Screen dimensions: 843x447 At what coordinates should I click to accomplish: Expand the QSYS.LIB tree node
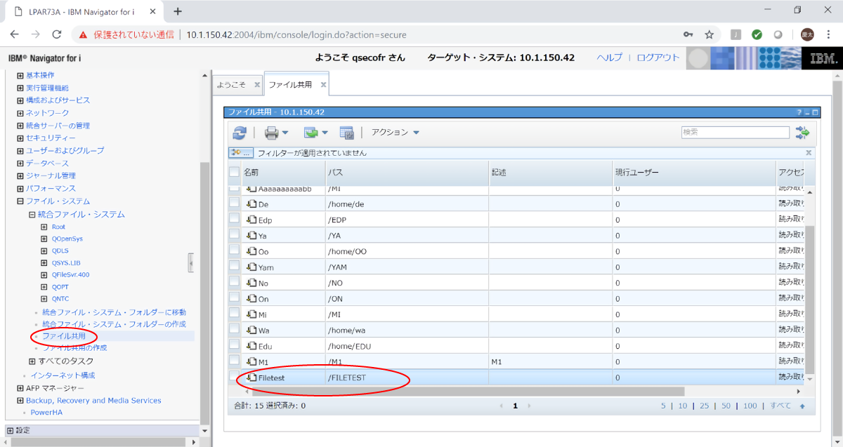(x=44, y=262)
